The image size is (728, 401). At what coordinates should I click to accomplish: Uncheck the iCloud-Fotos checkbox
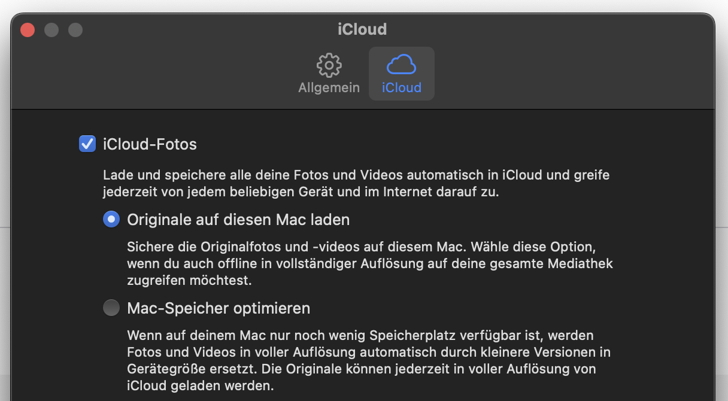point(87,144)
